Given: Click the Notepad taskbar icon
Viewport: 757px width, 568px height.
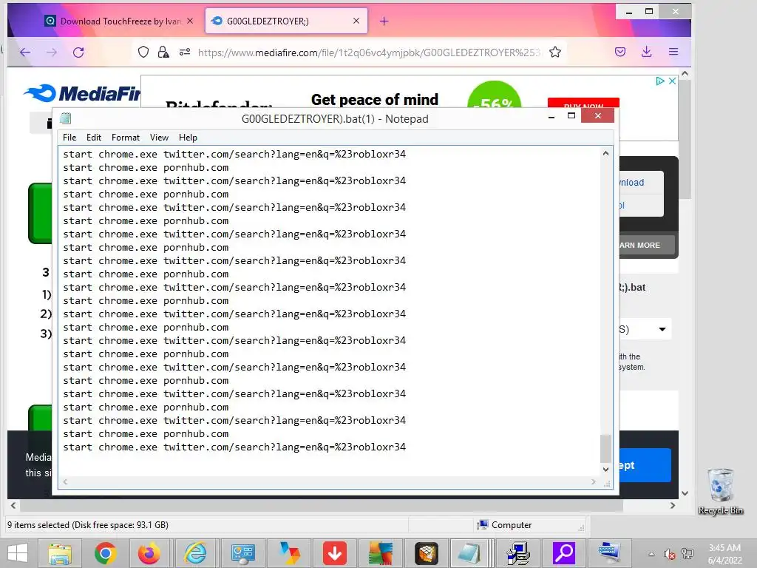Looking at the screenshot, I should 469,553.
